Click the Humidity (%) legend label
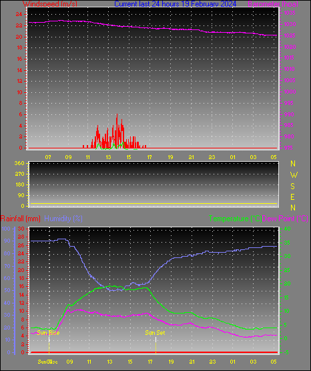This screenshot has width=311, height=371. click(x=63, y=219)
